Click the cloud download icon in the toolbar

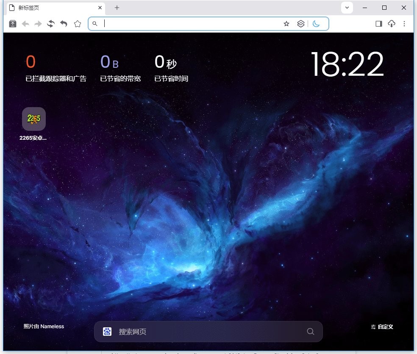click(x=391, y=24)
